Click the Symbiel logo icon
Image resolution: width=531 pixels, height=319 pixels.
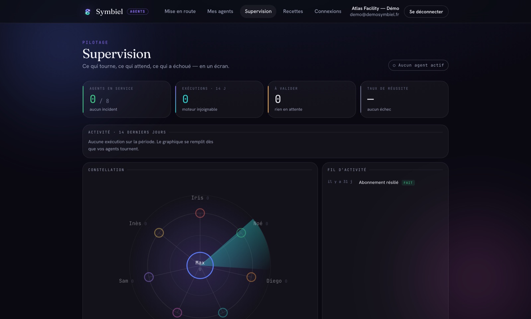pyautogui.click(x=88, y=12)
